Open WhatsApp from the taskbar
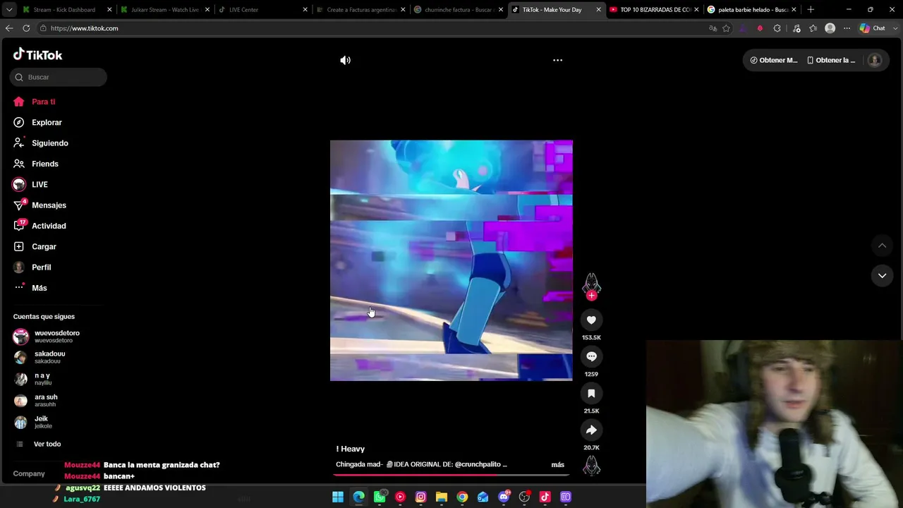Screen dimensions: 903x508 380,497
